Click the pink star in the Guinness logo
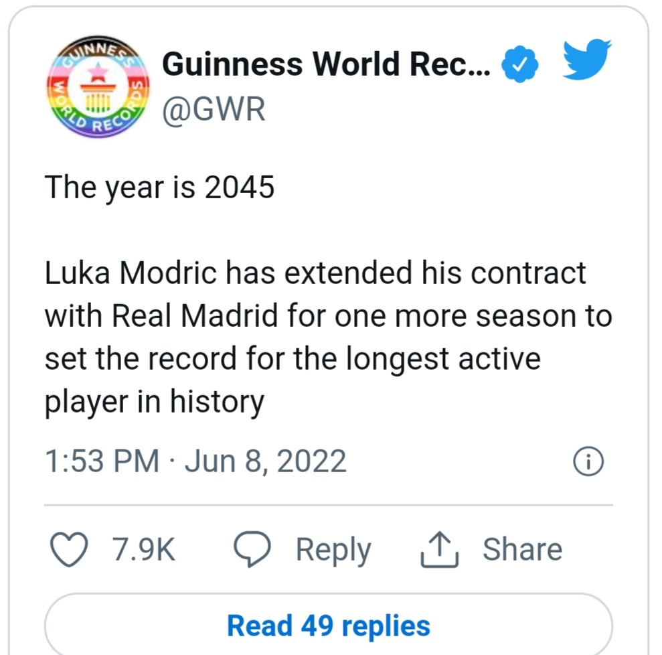The width and height of the screenshot is (662, 655). 99,69
